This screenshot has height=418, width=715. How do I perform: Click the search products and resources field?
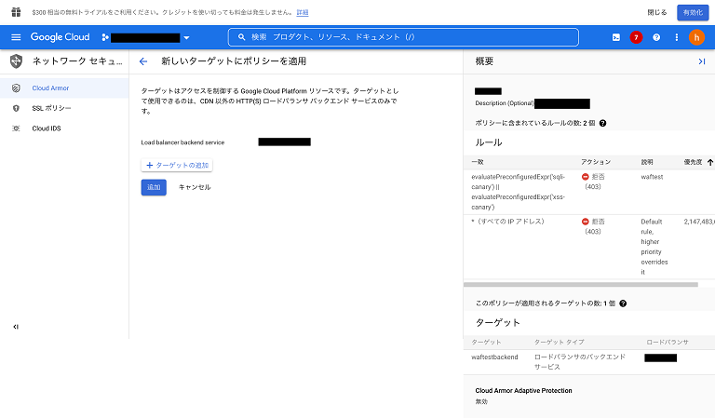click(403, 37)
